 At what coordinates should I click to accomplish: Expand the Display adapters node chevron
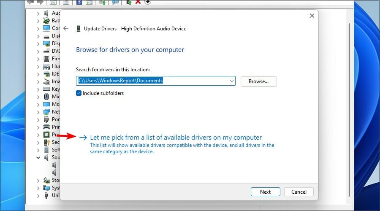tap(38, 44)
